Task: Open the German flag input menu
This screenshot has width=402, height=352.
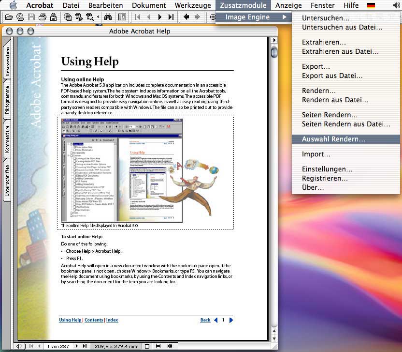Action: pyautogui.click(x=371, y=5)
